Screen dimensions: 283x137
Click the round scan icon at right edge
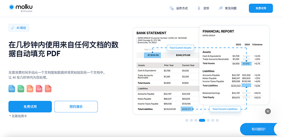pyautogui.click(x=268, y=111)
